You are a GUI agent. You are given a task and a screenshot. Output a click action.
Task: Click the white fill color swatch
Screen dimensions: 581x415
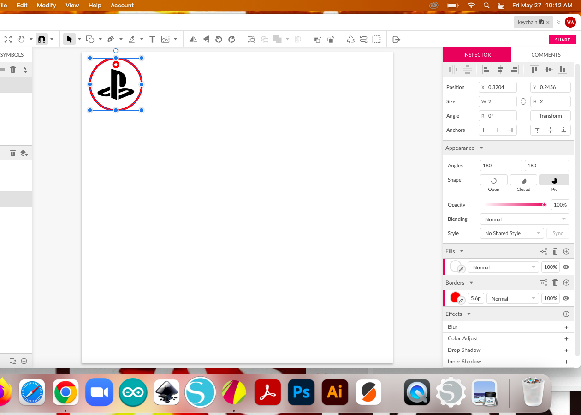tap(455, 266)
